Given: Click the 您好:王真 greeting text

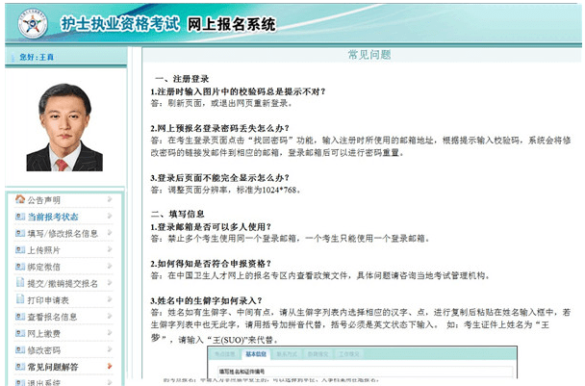Looking at the screenshot, I should click(37, 57).
